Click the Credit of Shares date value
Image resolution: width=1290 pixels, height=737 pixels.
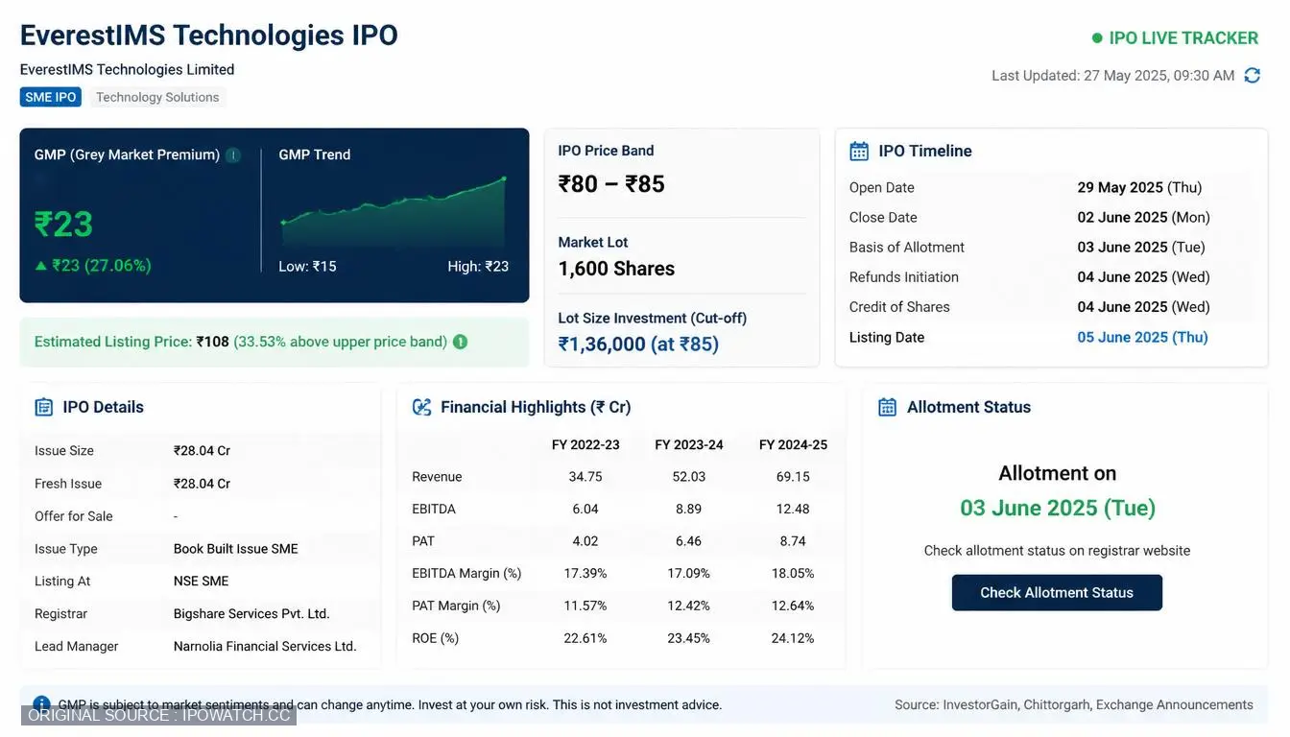(1143, 307)
